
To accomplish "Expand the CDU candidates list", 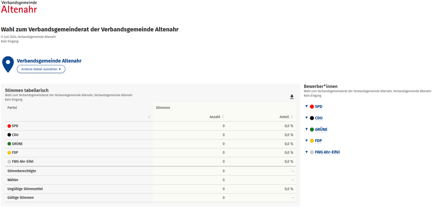I will coord(306,118).
